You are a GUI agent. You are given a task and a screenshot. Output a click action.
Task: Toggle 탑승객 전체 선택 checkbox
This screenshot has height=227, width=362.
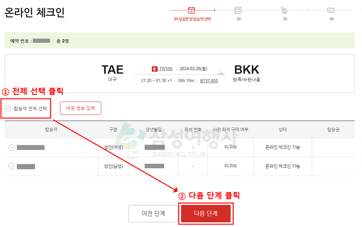(x=8, y=108)
